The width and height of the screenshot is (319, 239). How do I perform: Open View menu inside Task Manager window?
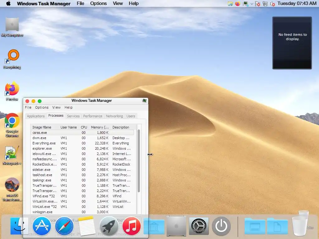[x=56, y=107]
